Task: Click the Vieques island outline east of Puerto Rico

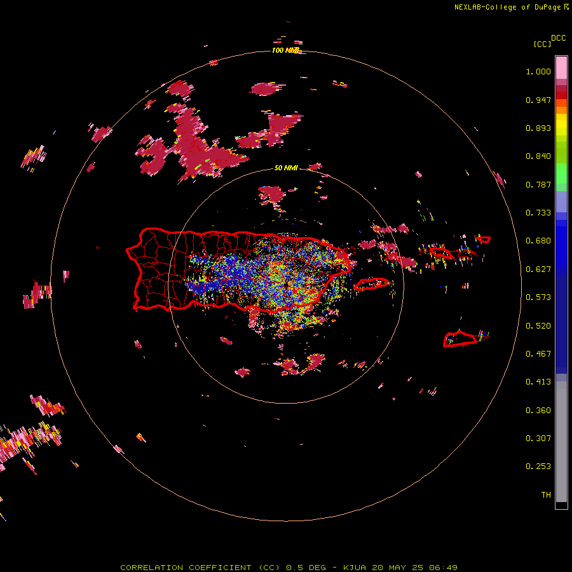Action: tap(372, 284)
